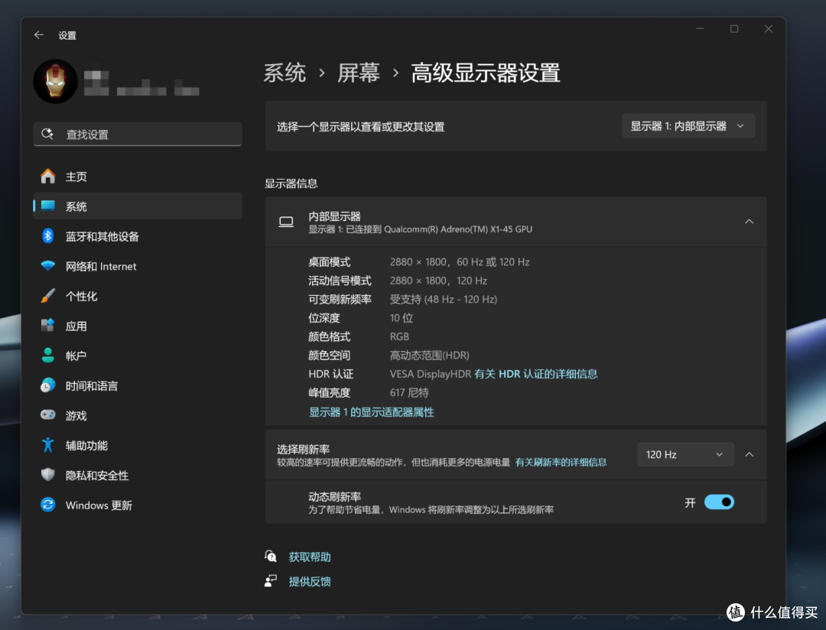Click the 桌面模式 value 2880 × 1800, 60 Hz 或 120 Hz
The height and width of the screenshot is (630, 826).
point(460,261)
